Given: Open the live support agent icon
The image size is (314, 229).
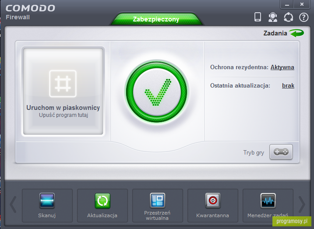Looking at the screenshot, I should (x=273, y=17).
